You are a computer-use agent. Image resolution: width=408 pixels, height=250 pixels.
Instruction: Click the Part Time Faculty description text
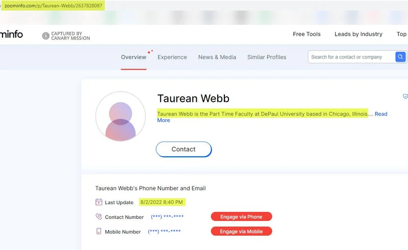(263, 114)
